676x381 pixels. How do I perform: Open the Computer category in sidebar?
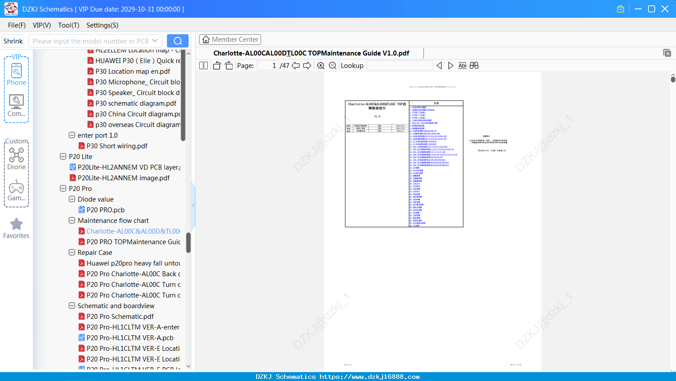[x=16, y=106]
